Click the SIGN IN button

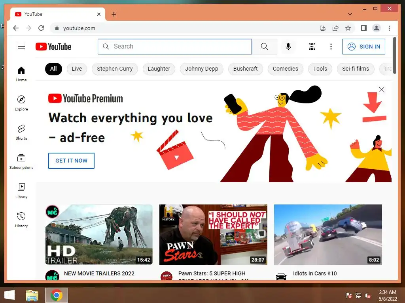point(364,47)
